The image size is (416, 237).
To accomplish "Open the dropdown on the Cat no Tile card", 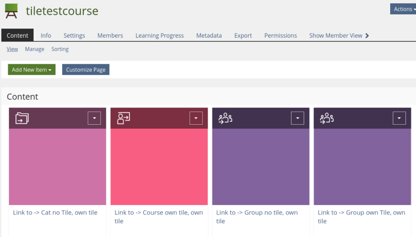I will [94, 118].
